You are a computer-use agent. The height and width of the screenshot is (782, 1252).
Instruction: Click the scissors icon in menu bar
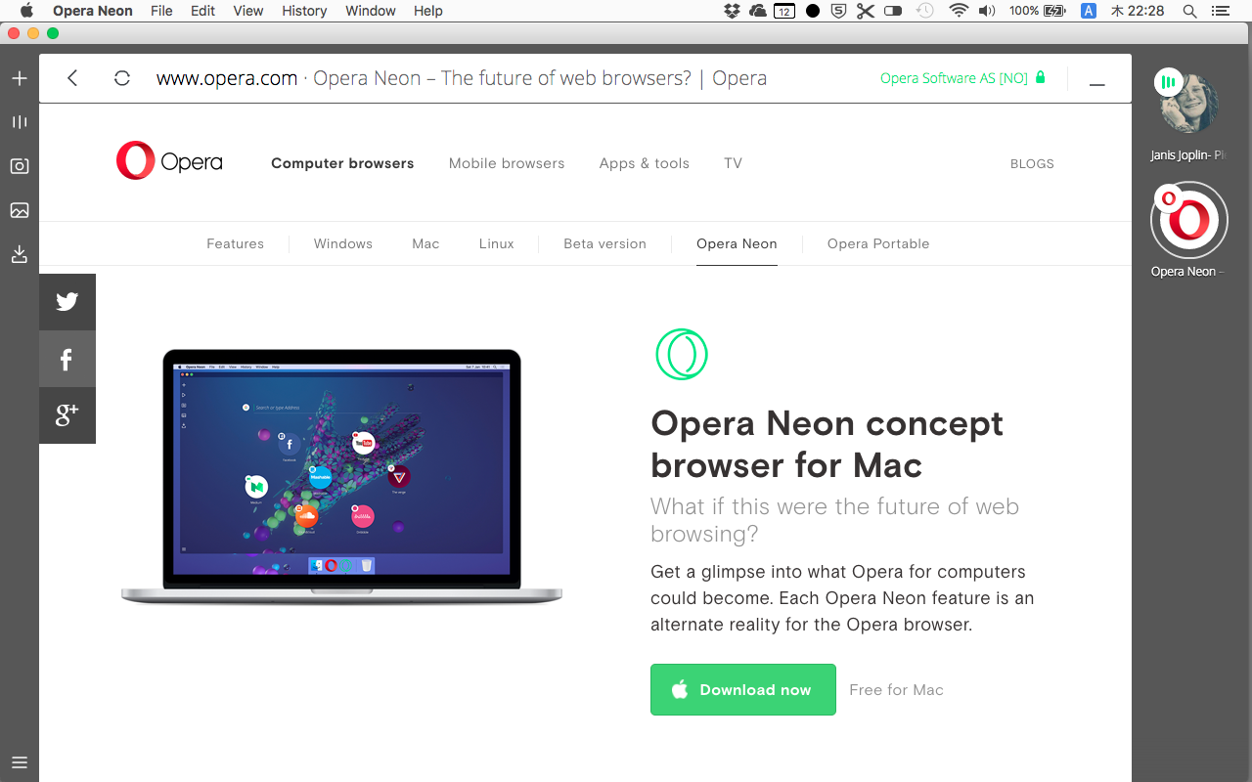[x=866, y=11]
